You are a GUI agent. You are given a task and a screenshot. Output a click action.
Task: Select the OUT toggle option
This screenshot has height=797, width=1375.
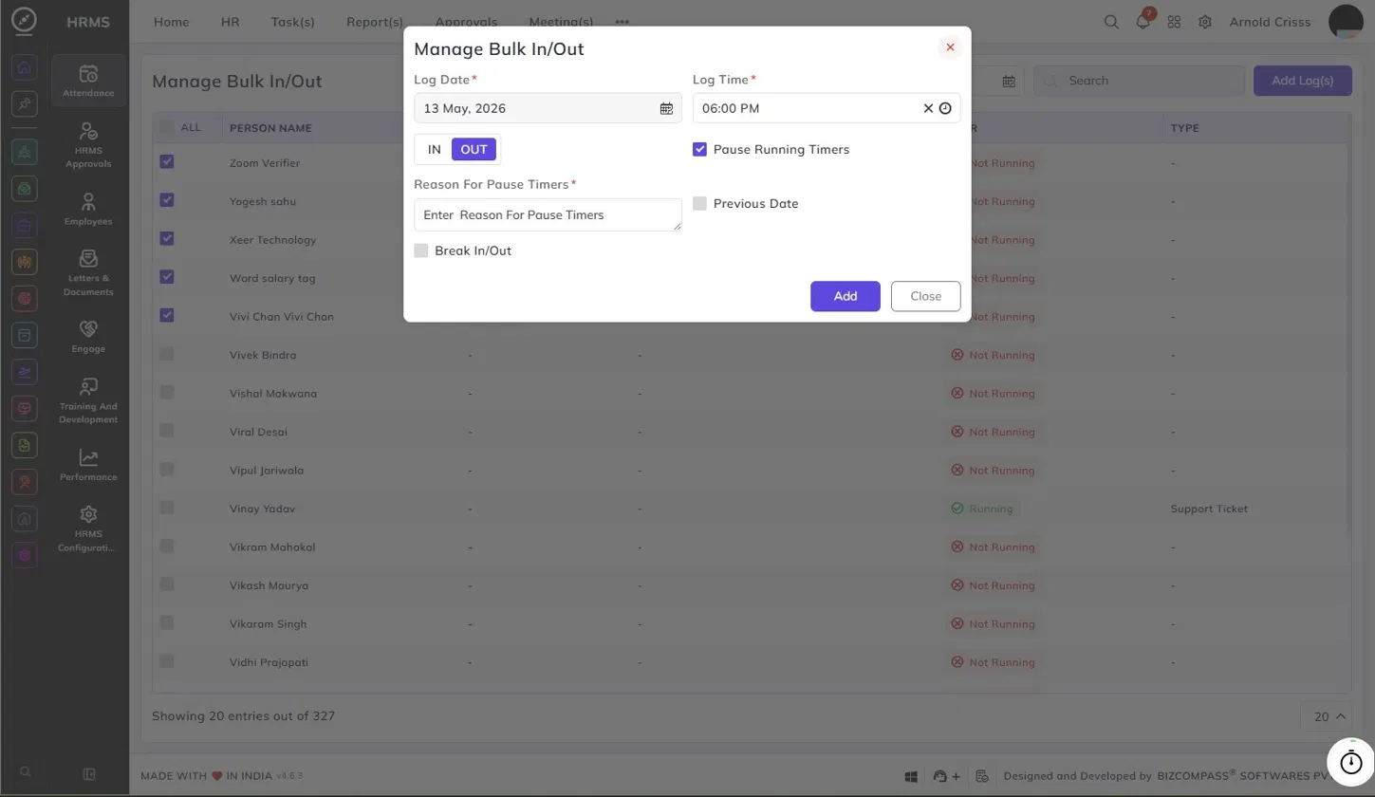[x=474, y=149]
